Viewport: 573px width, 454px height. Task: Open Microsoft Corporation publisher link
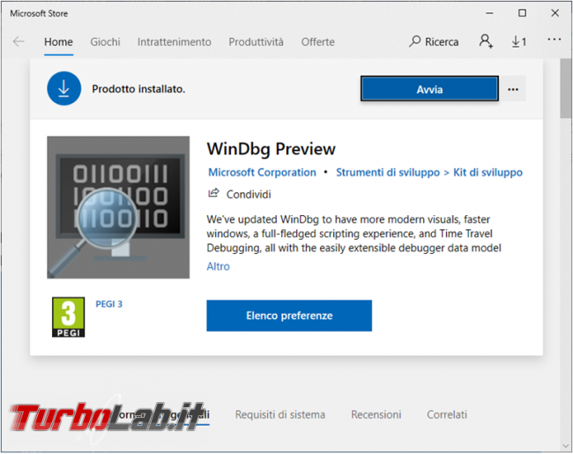tap(262, 172)
